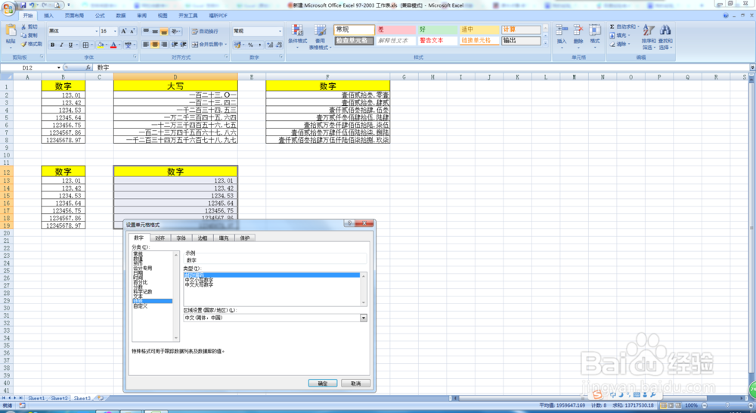The height and width of the screenshot is (413, 756).
Task: Toggle bottom vertical alignment
Action: 164,31
